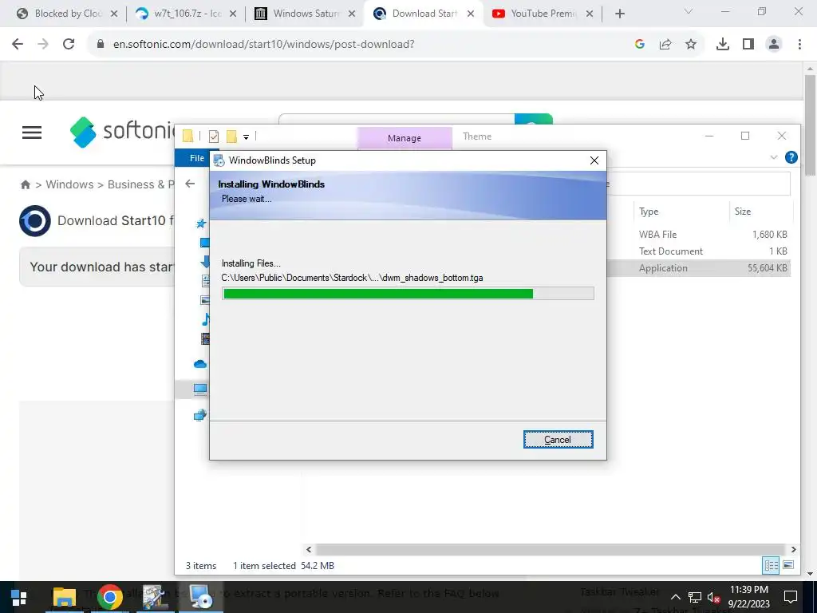This screenshot has height=613, width=817.
Task: Select the Application row
Action: (x=698, y=268)
